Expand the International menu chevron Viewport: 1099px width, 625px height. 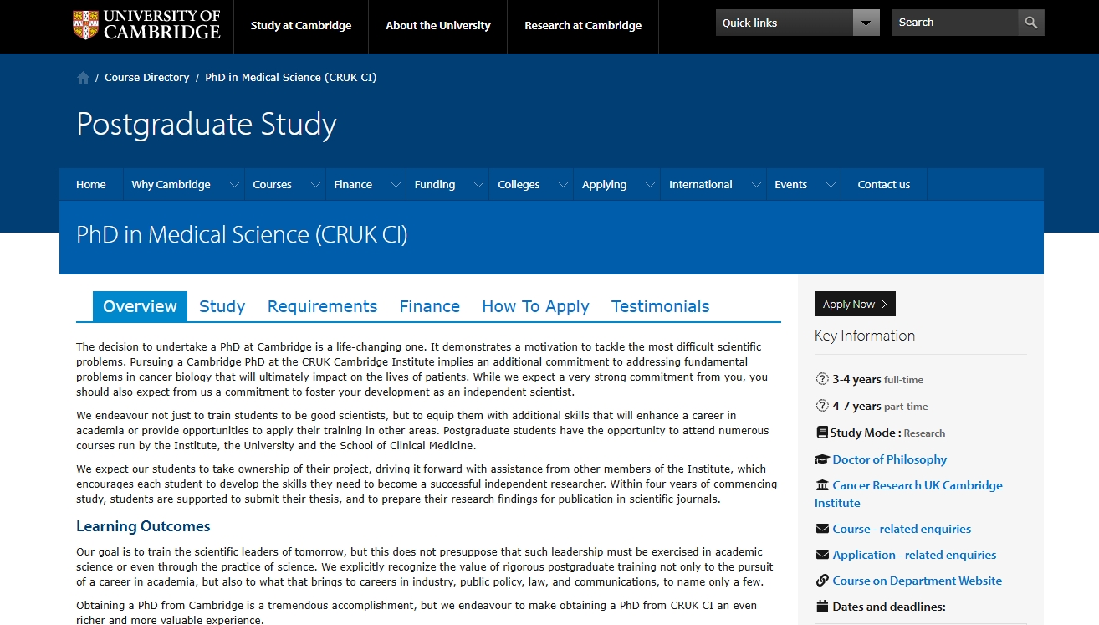click(757, 185)
